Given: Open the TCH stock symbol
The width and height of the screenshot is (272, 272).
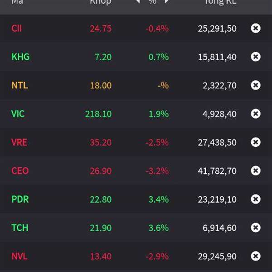Looking at the screenshot, I should [19, 228].
